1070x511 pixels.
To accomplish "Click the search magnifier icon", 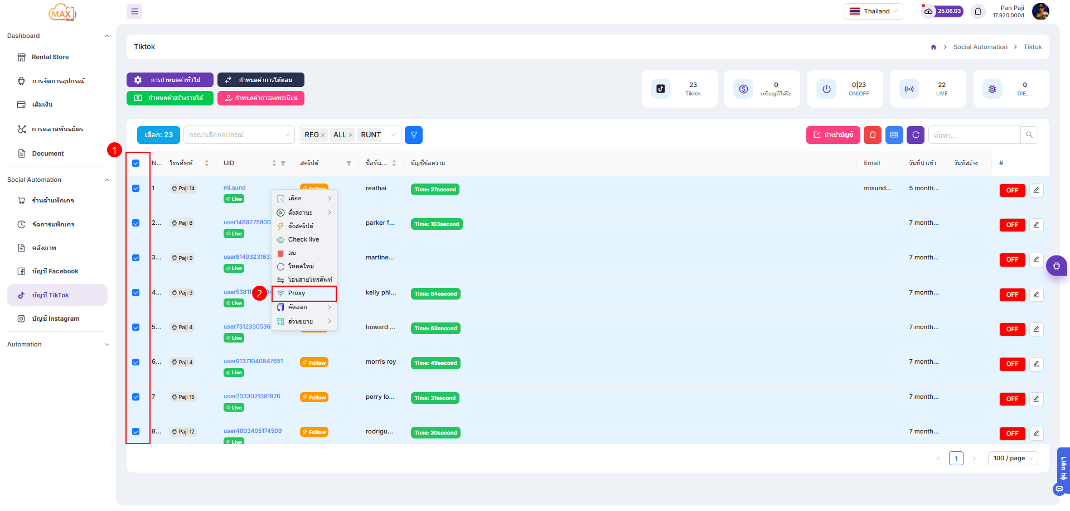I will 1029,135.
